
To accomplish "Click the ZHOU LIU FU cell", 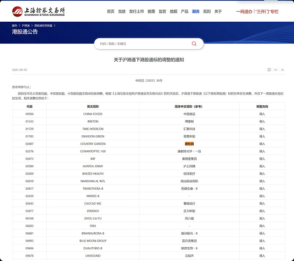I will tap(93, 218).
